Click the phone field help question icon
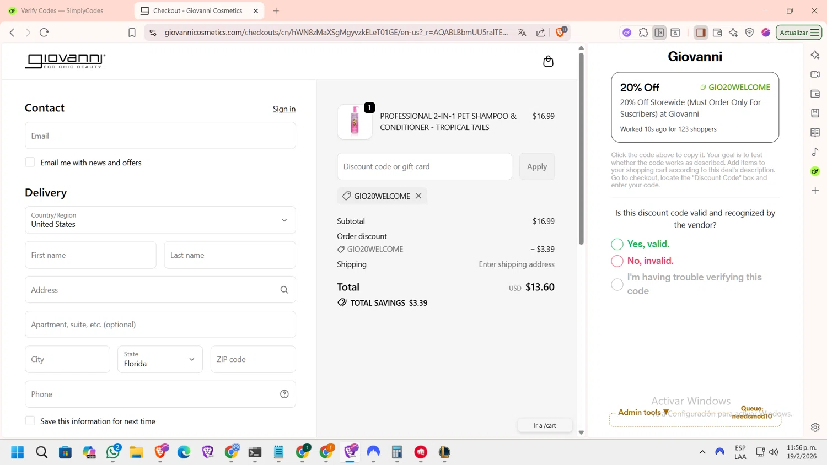The image size is (827, 465). pos(284,394)
